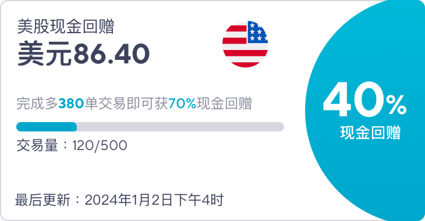
Task: Select the large 40% figure
Action: point(364,99)
